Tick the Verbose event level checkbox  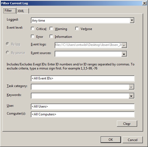[77, 29]
